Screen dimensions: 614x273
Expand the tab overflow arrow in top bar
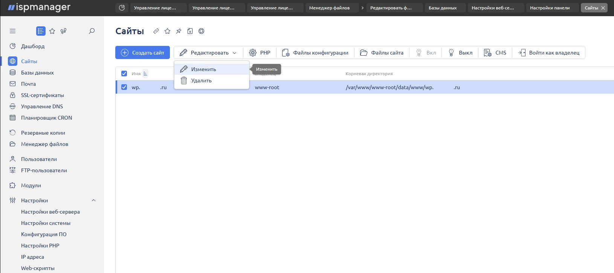point(362,8)
